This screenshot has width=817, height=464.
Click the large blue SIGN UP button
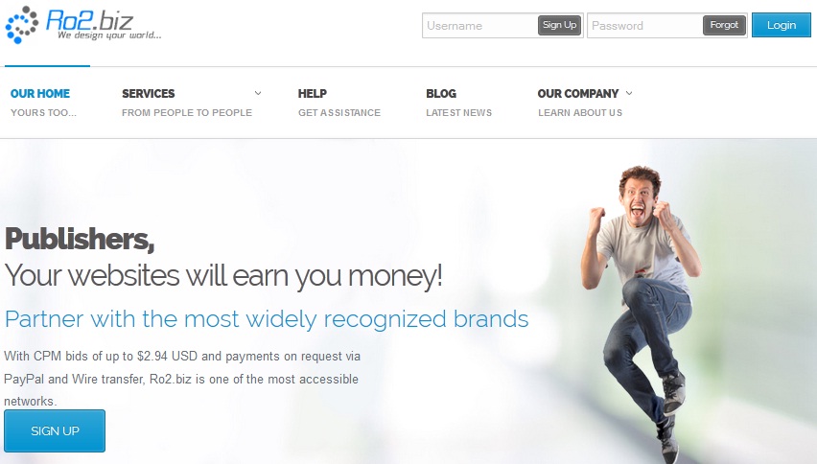(x=55, y=430)
